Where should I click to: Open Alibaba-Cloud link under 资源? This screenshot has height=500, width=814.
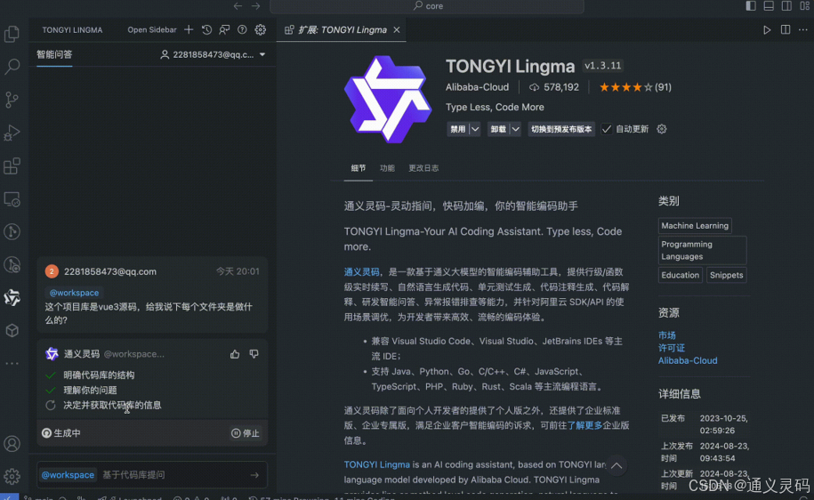tap(688, 360)
